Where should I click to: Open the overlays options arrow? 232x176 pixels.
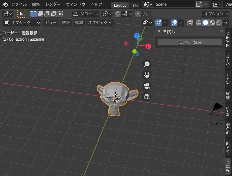[x=181, y=23]
